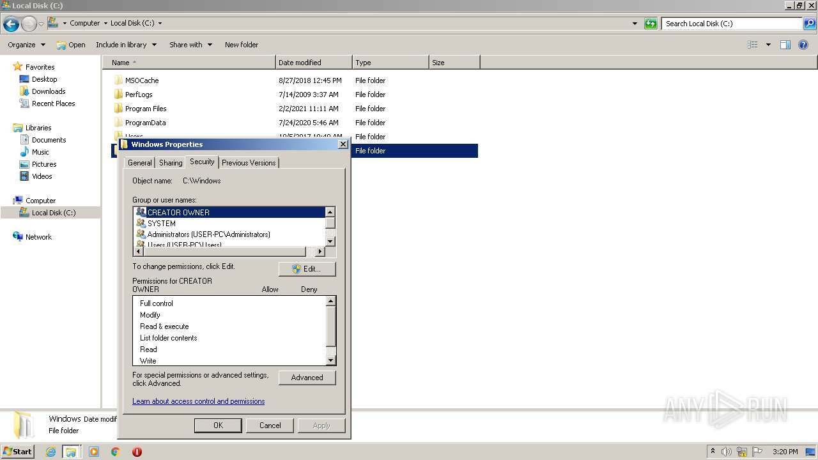Select the PerfLogs folder icon
Viewport: 818px width, 460px height.
[x=118, y=95]
